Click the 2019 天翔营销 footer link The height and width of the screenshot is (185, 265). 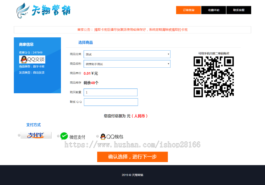[x=132, y=175]
